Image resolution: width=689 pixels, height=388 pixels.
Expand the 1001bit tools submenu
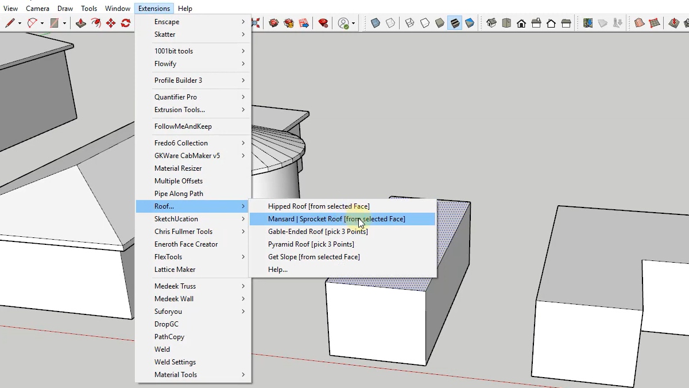[193, 51]
